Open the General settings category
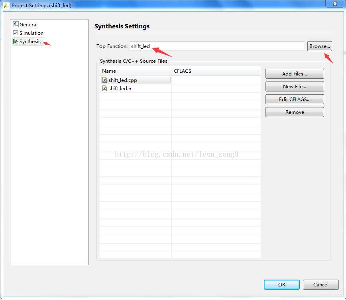 pos(25,24)
